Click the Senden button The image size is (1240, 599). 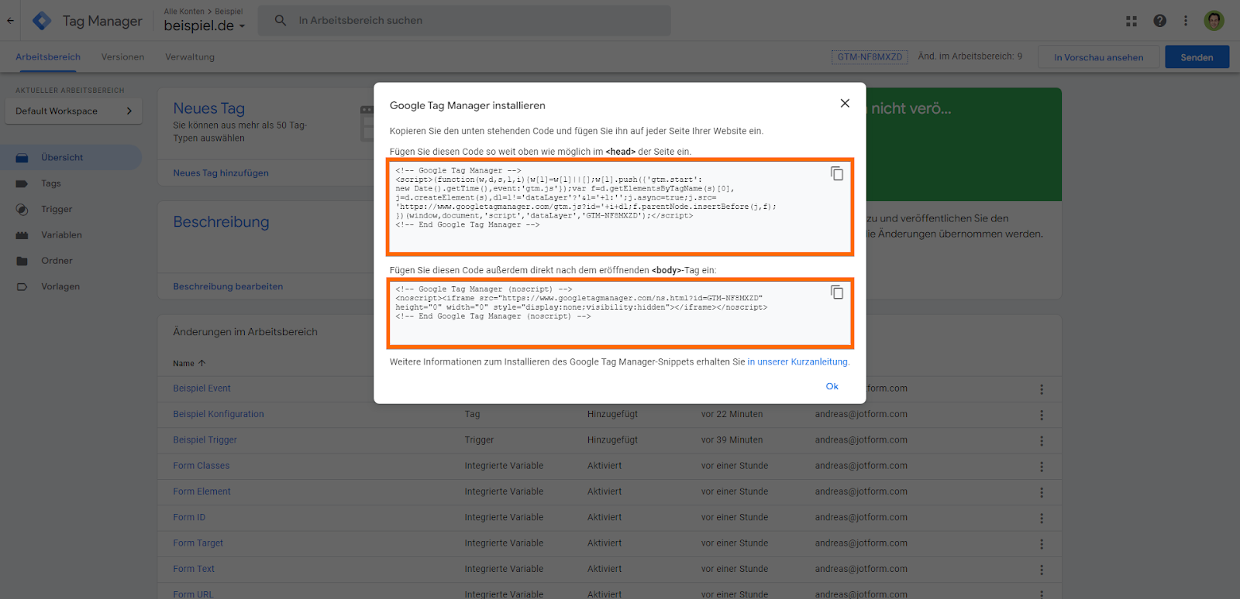[x=1197, y=57]
